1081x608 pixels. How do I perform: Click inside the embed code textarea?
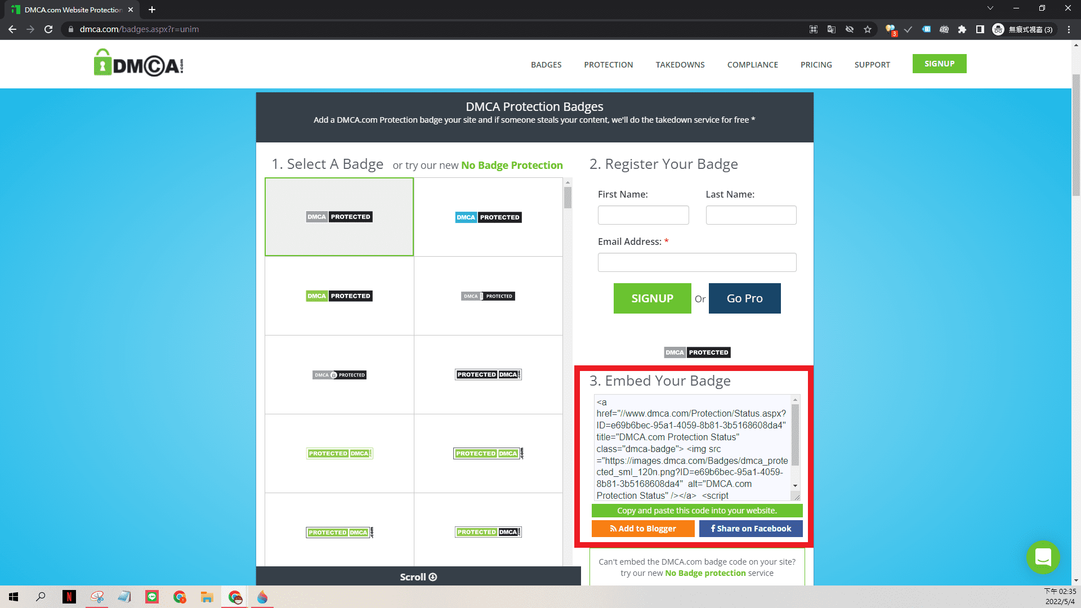click(693, 448)
